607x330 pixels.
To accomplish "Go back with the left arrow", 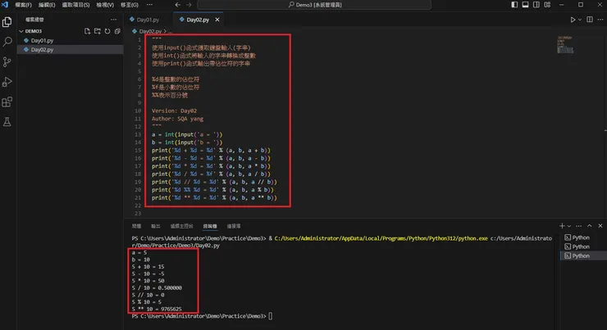I will tap(177, 5).
